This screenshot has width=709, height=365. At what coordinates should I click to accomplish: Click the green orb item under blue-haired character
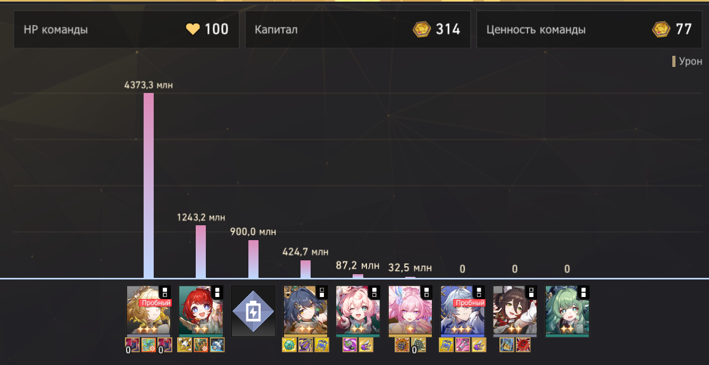[x=289, y=345]
